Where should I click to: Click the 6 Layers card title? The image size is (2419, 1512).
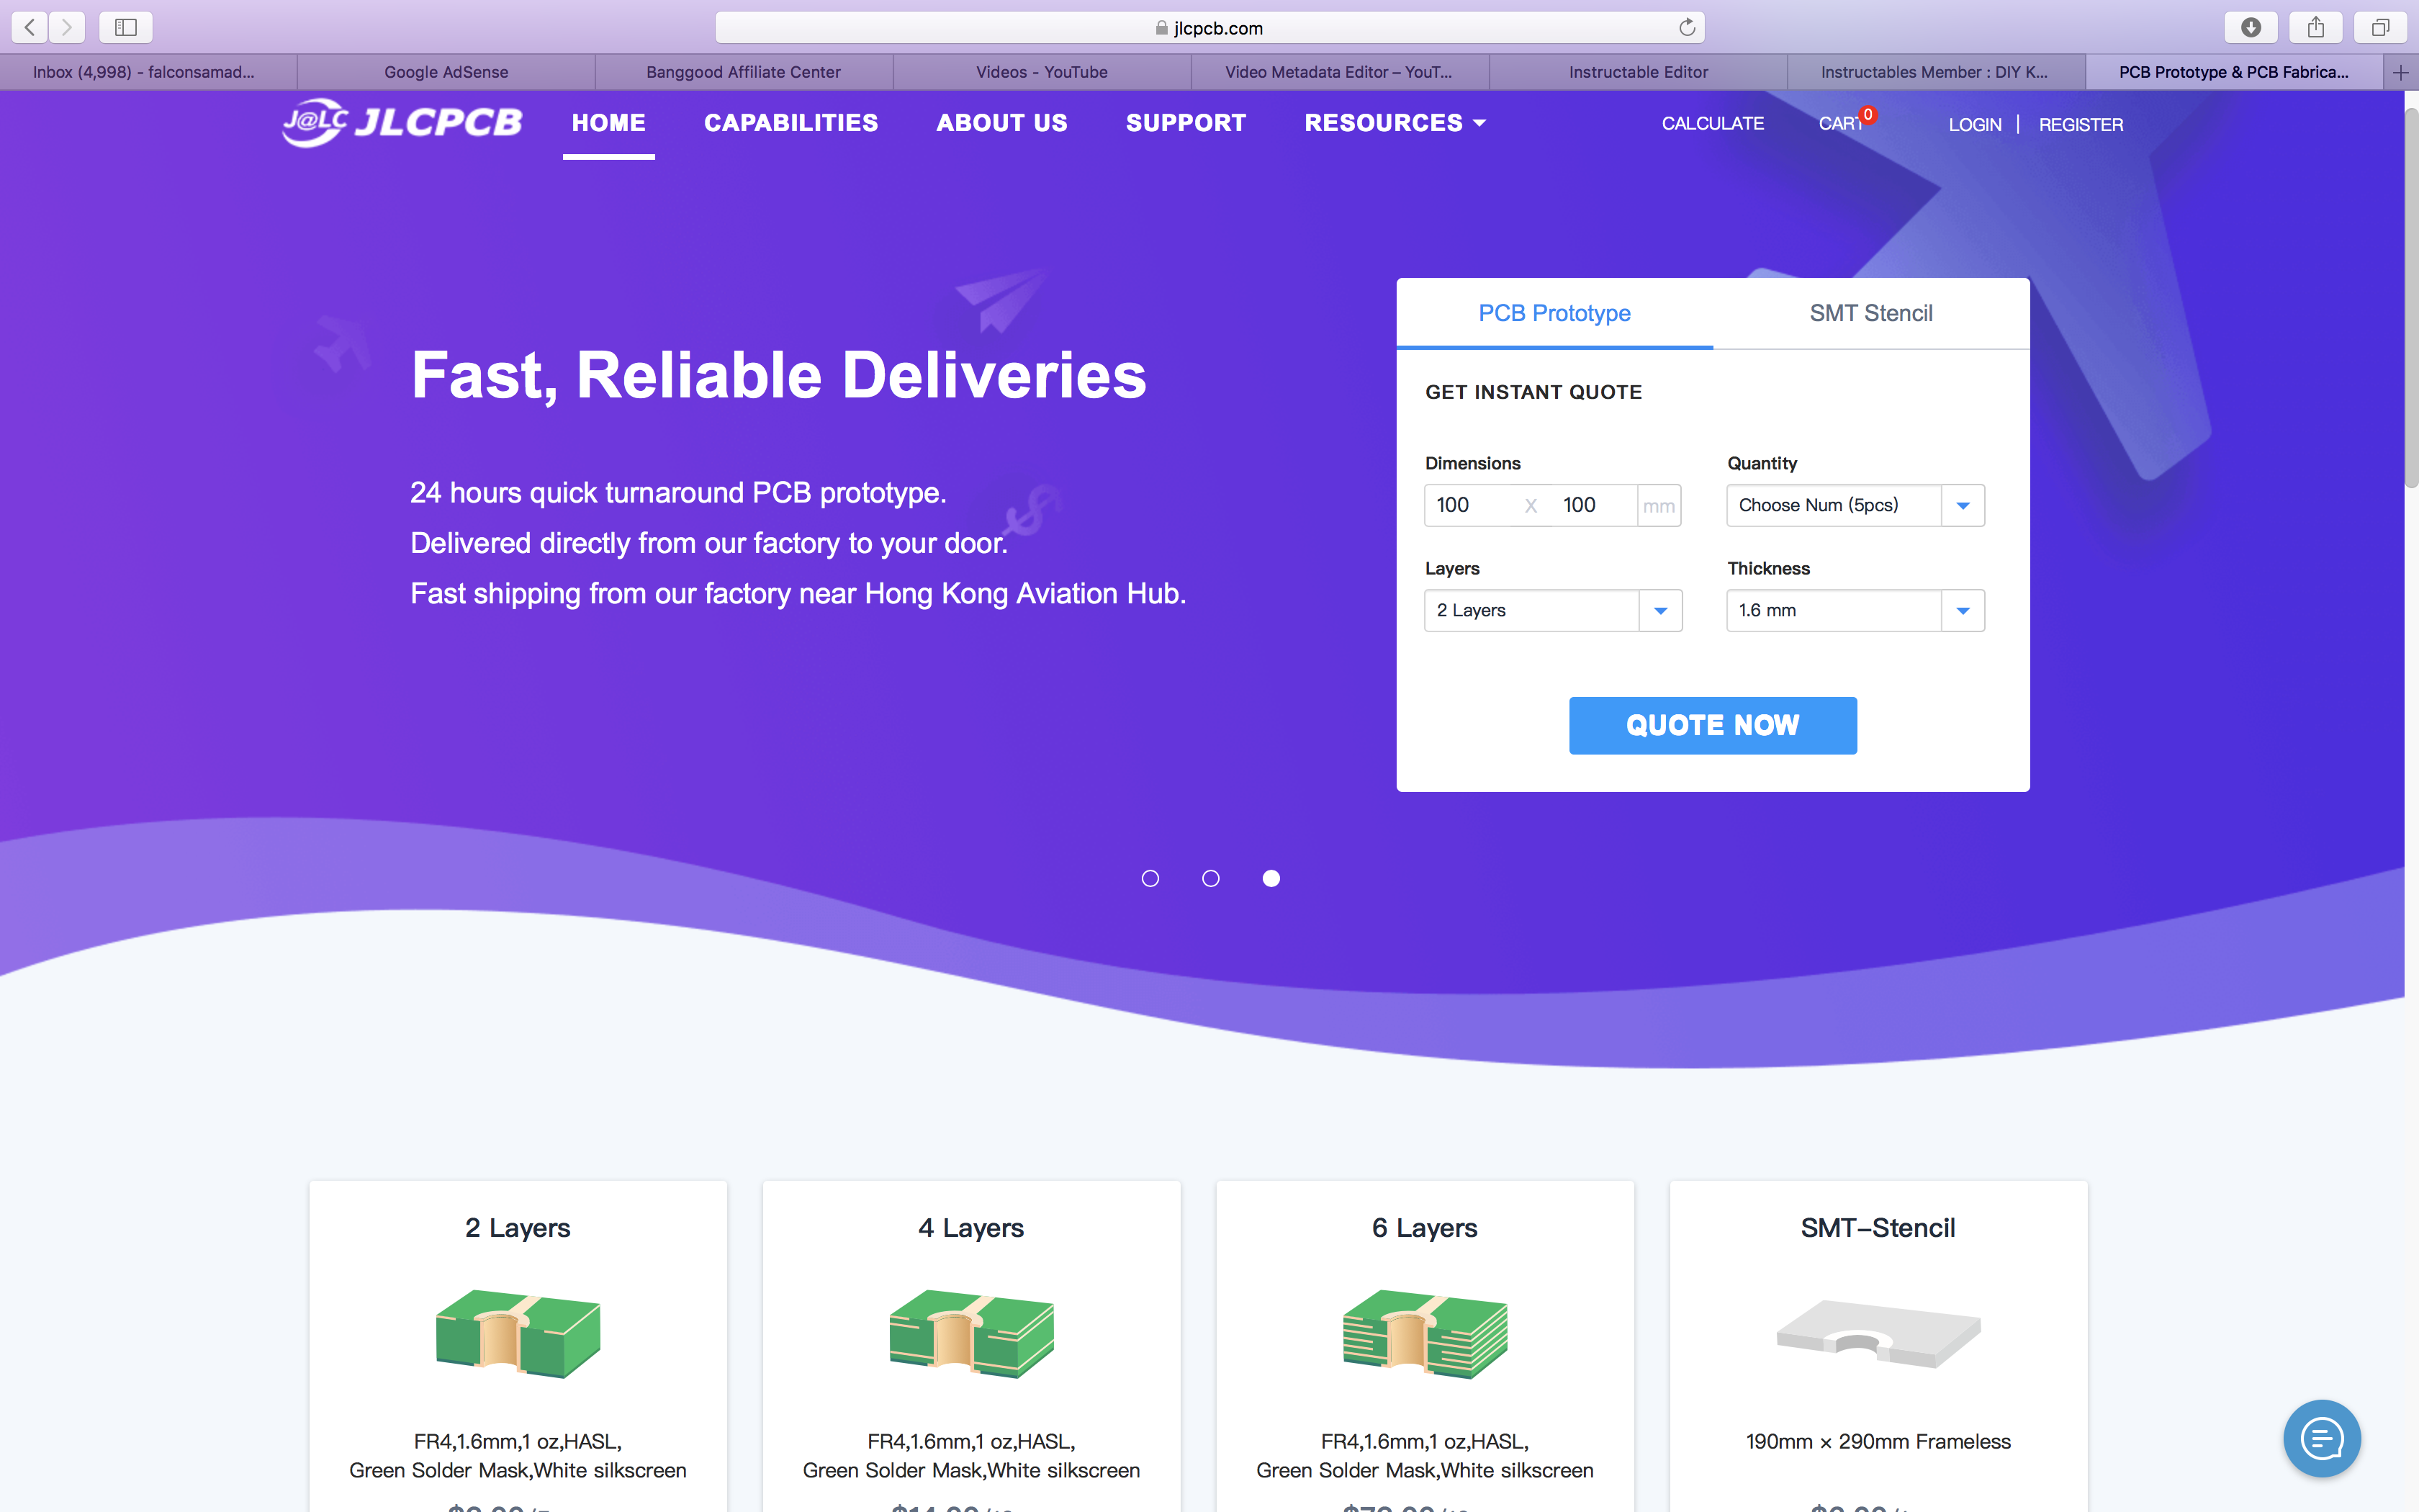1425,1228
